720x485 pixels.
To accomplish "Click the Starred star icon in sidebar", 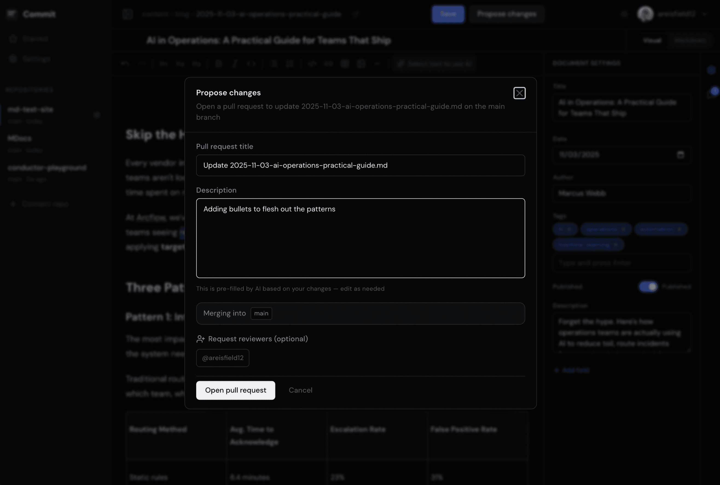I will point(13,39).
